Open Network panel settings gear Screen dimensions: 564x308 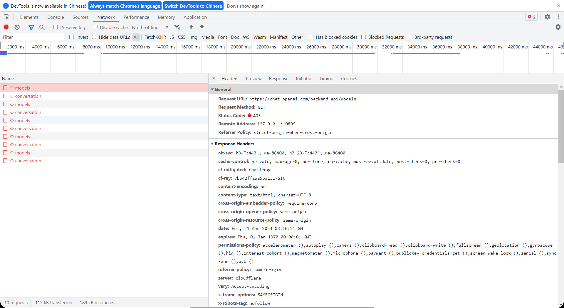tap(558, 27)
